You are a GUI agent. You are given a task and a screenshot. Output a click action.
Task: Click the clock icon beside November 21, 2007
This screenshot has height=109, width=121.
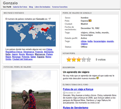tap(64, 93)
